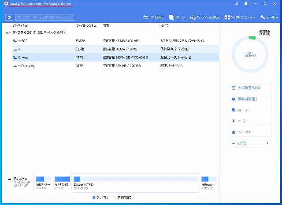Click the file system column header
The image size is (282, 205).
[x=86, y=26]
